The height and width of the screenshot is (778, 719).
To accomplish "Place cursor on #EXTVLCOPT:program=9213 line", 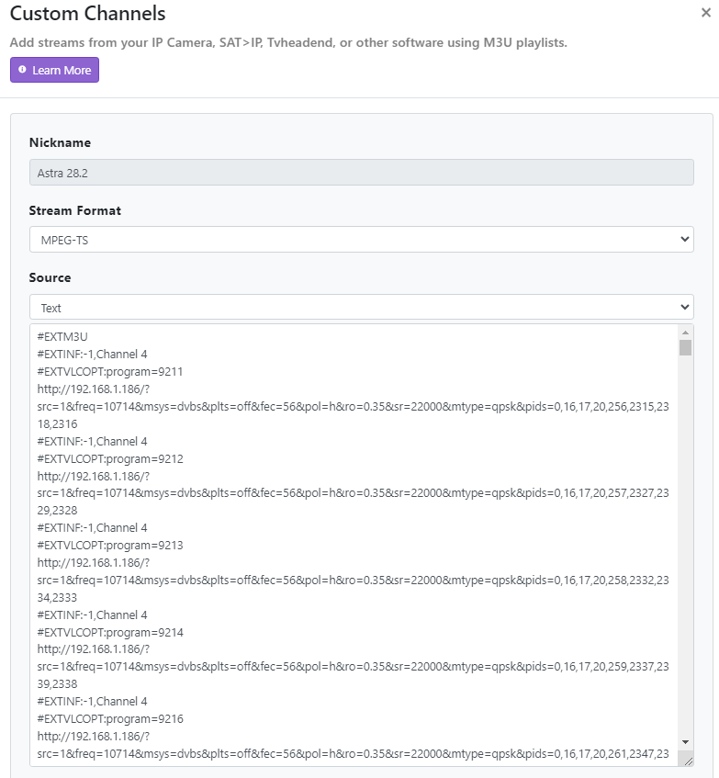I will click(x=110, y=545).
